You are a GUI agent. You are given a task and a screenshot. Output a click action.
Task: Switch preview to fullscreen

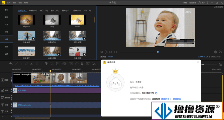[x=220, y=52]
